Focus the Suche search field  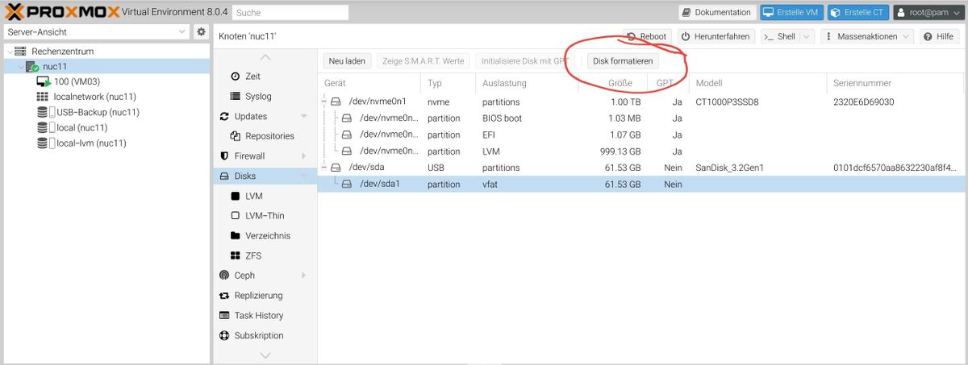pos(291,13)
